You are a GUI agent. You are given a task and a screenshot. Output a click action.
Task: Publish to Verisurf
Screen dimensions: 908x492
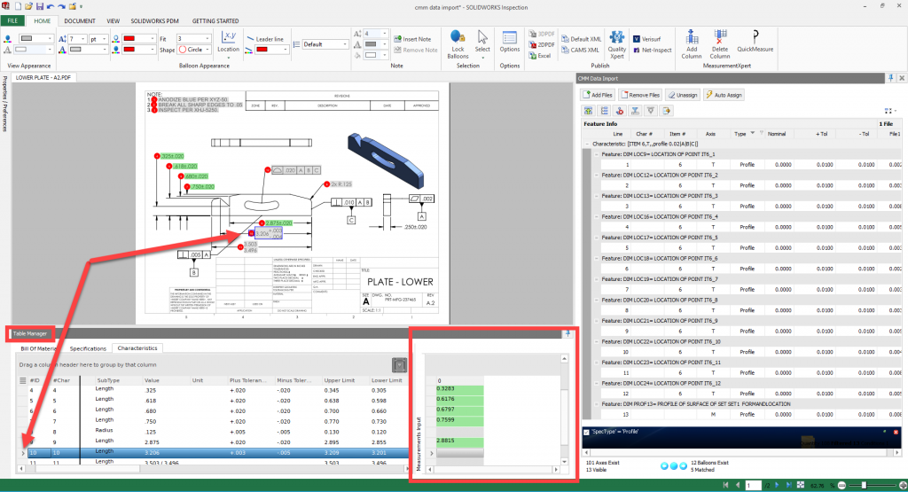[x=646, y=39]
